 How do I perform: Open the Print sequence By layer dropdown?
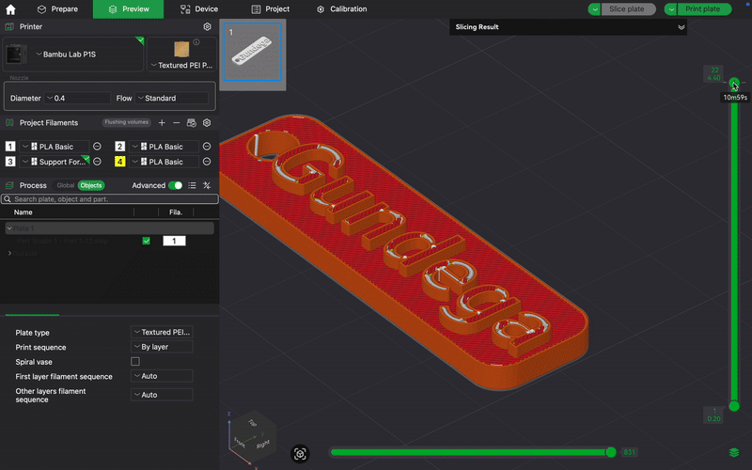pos(162,347)
